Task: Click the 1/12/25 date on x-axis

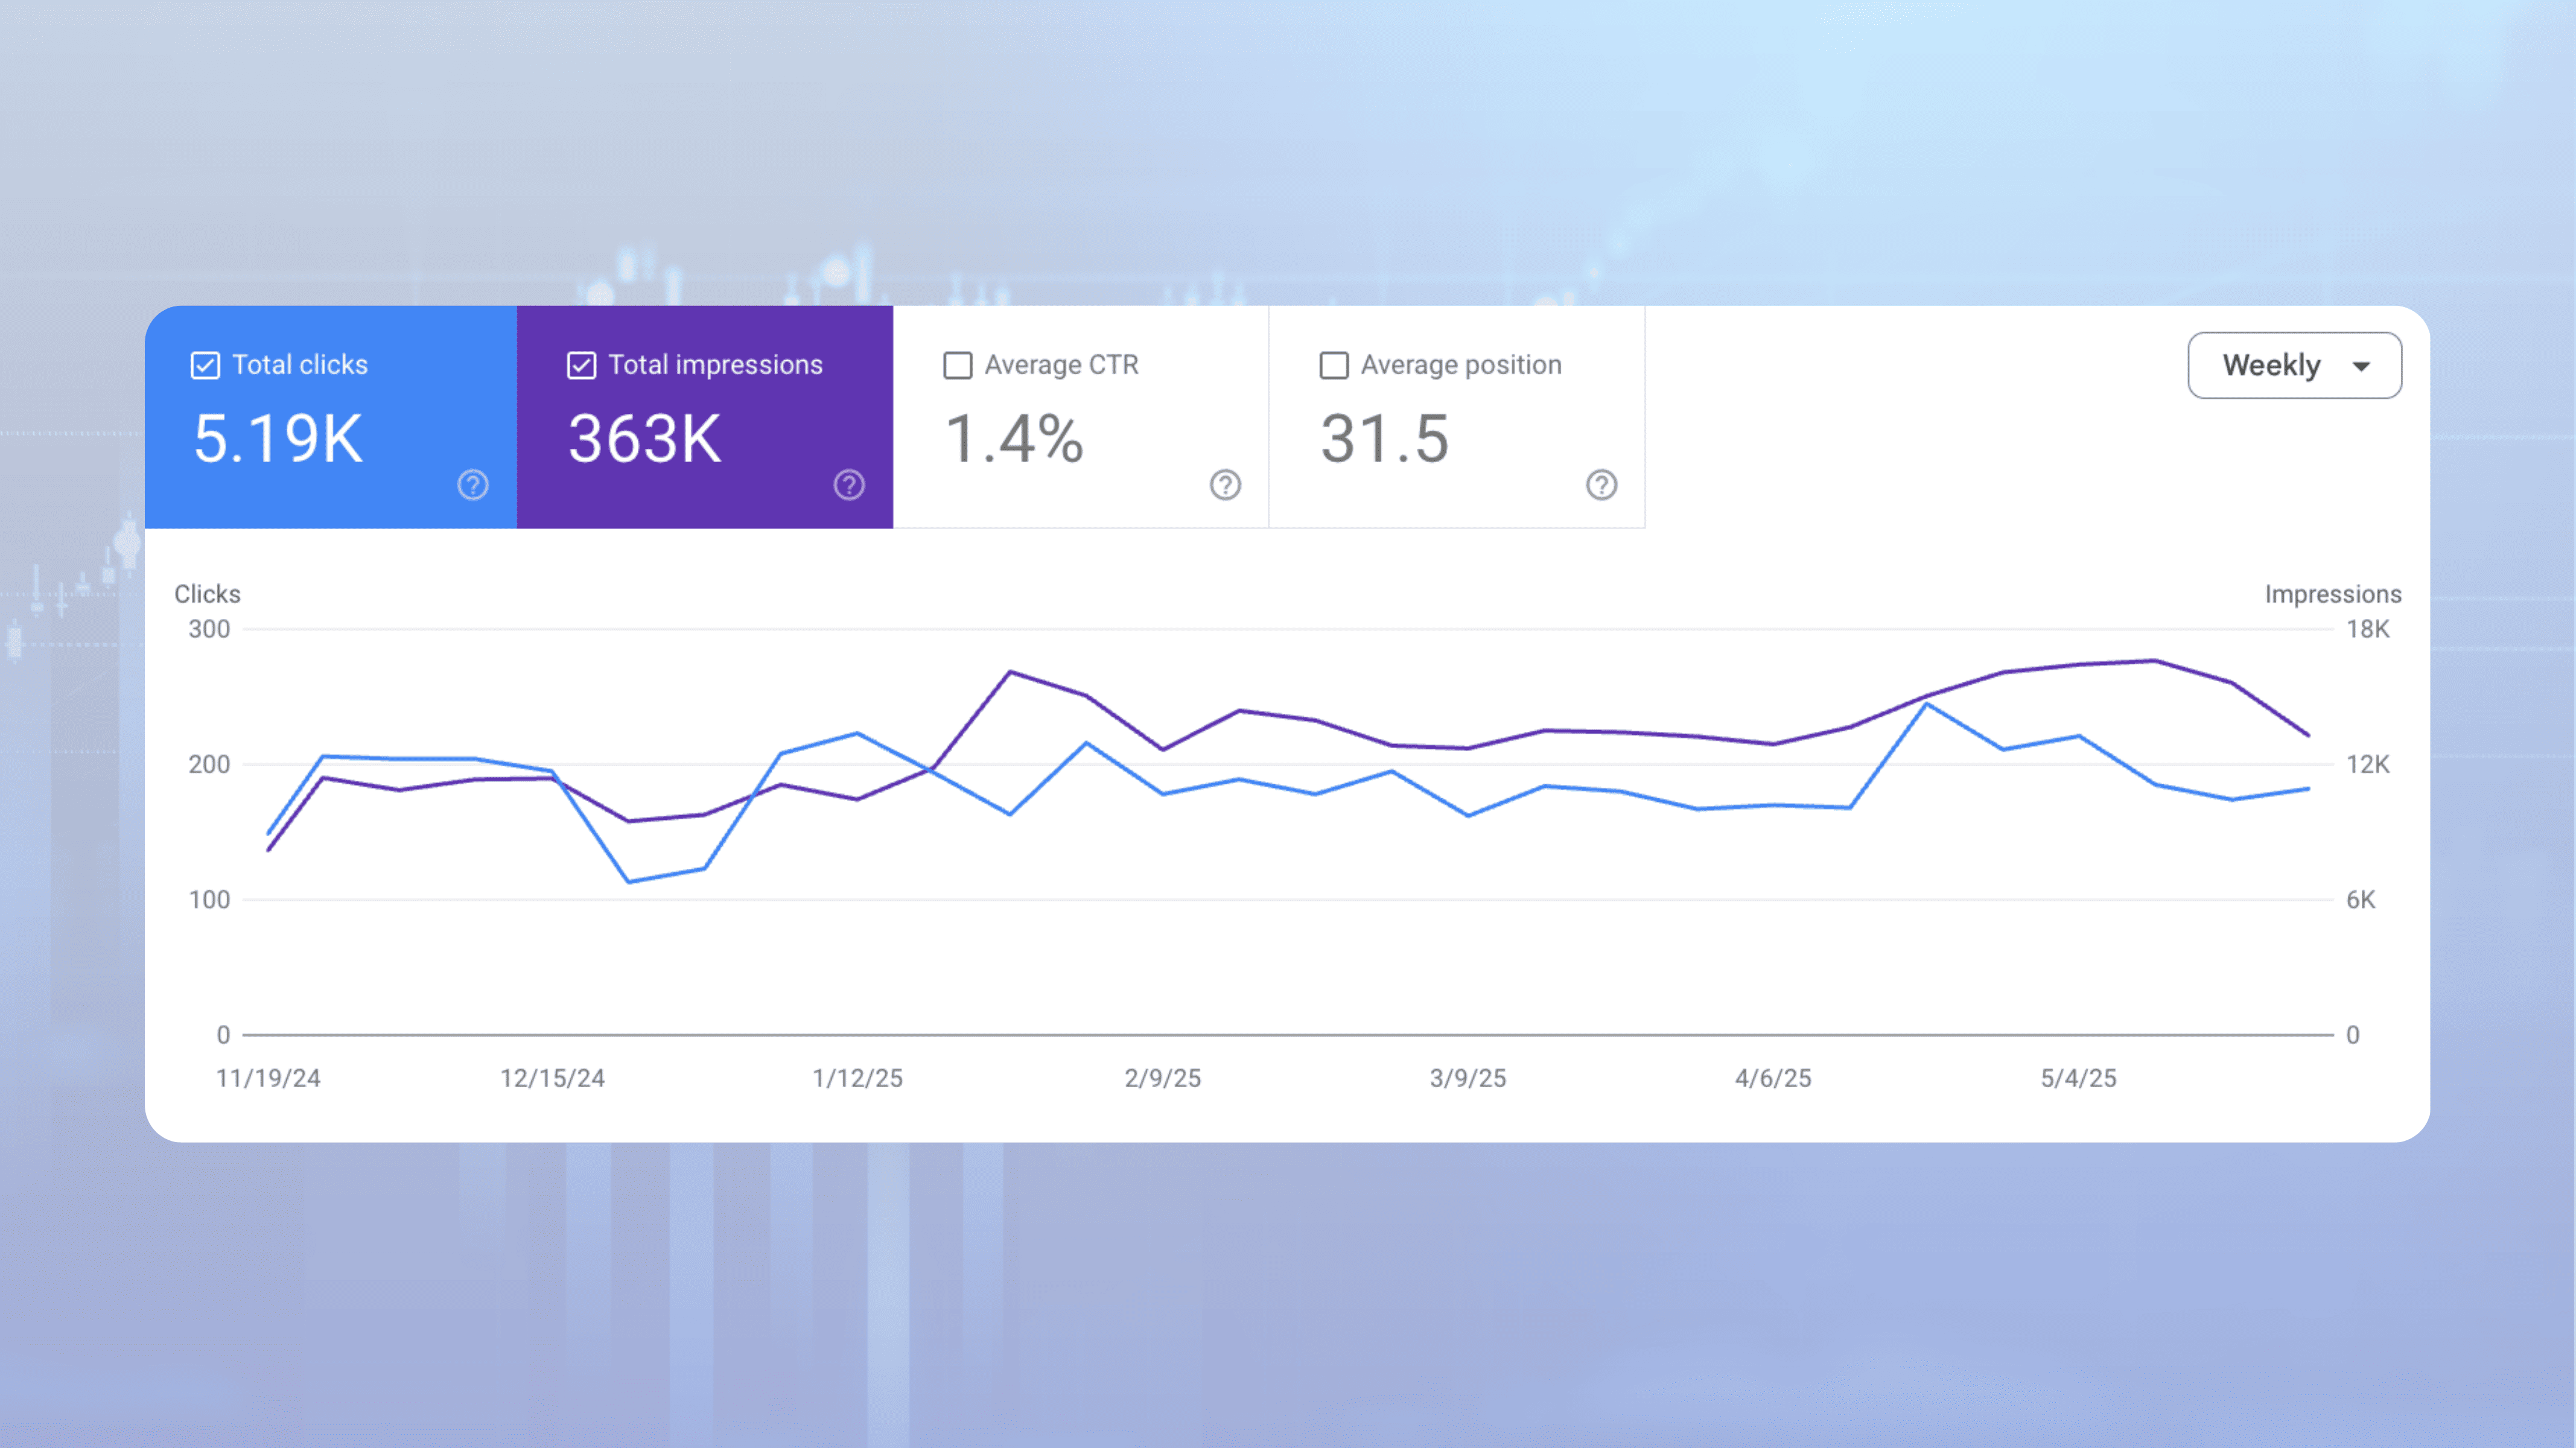Action: 857,1078
